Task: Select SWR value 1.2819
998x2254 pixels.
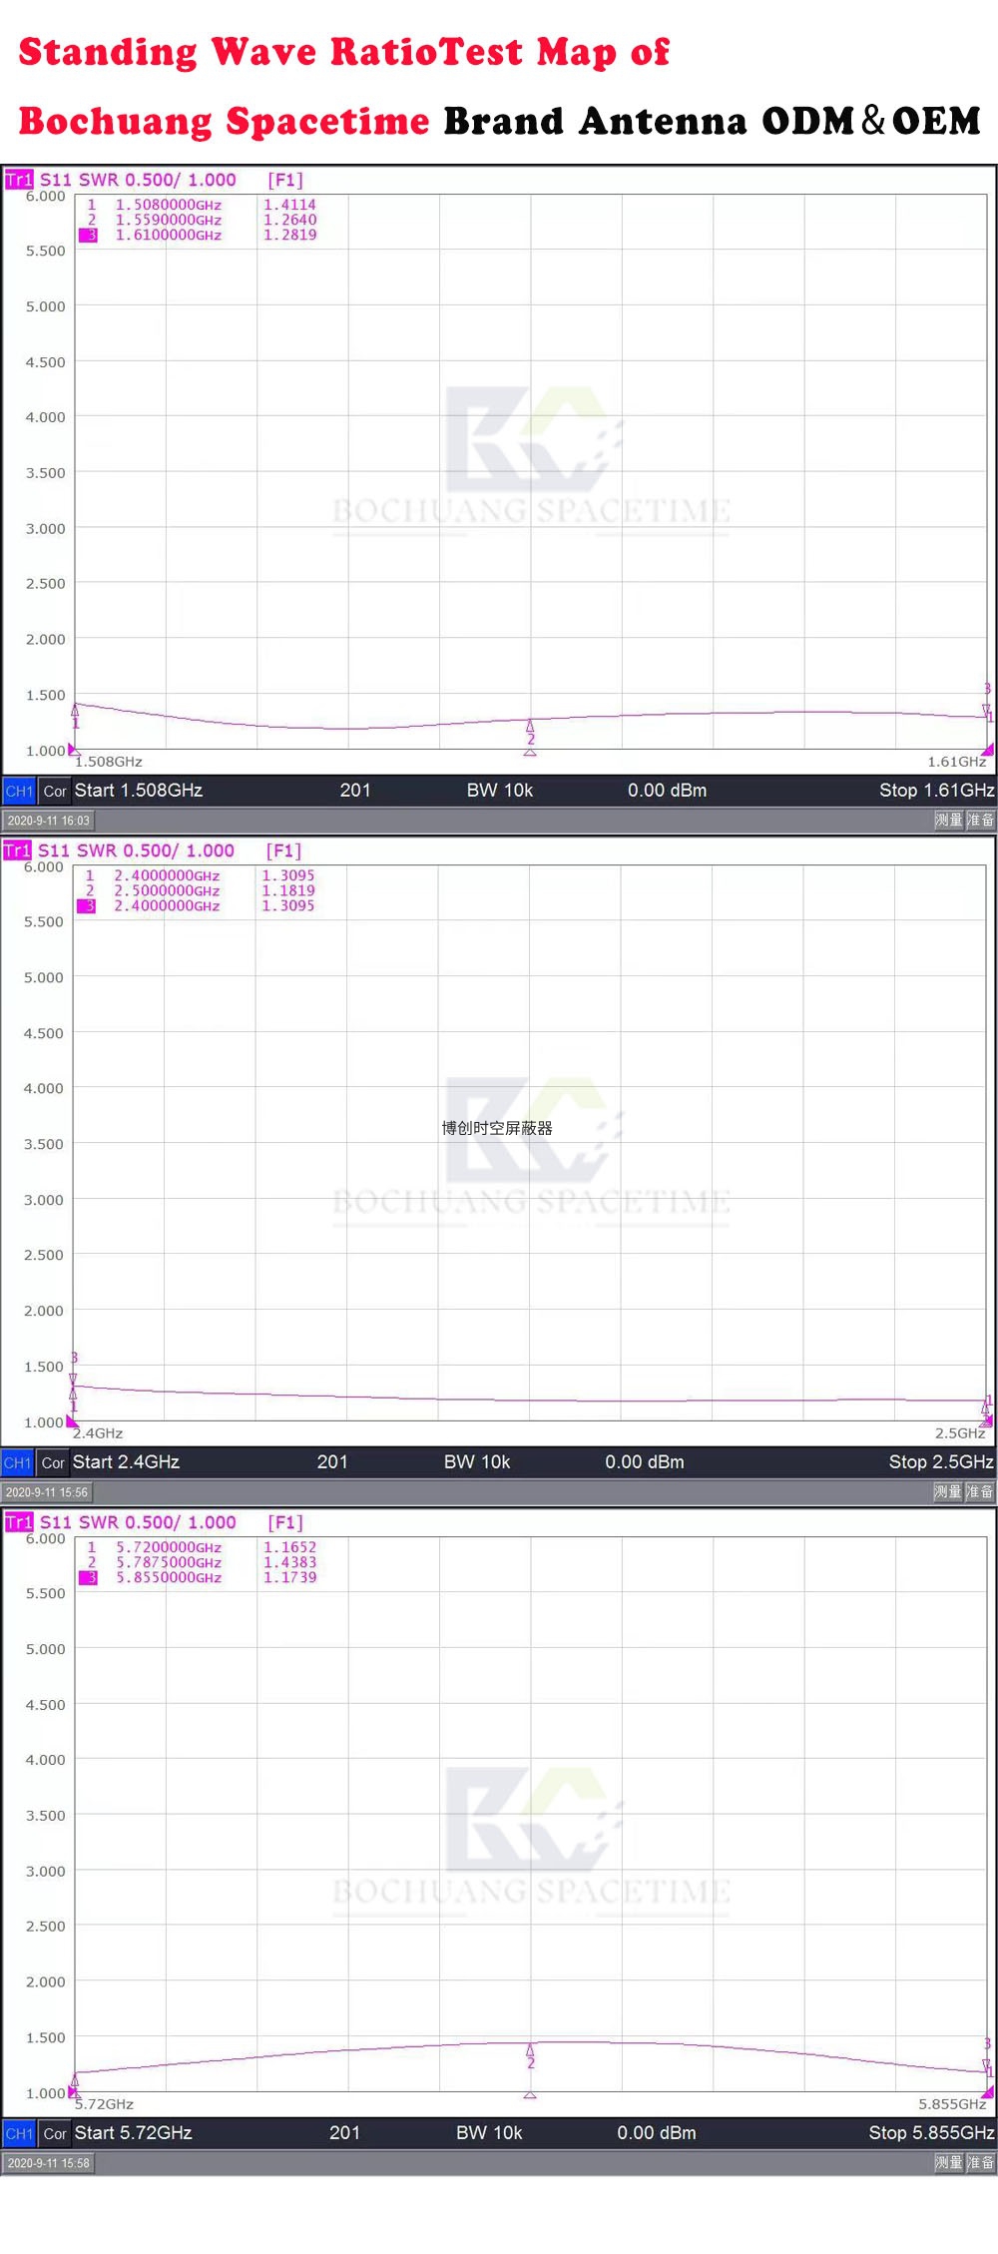Action: pos(289,236)
